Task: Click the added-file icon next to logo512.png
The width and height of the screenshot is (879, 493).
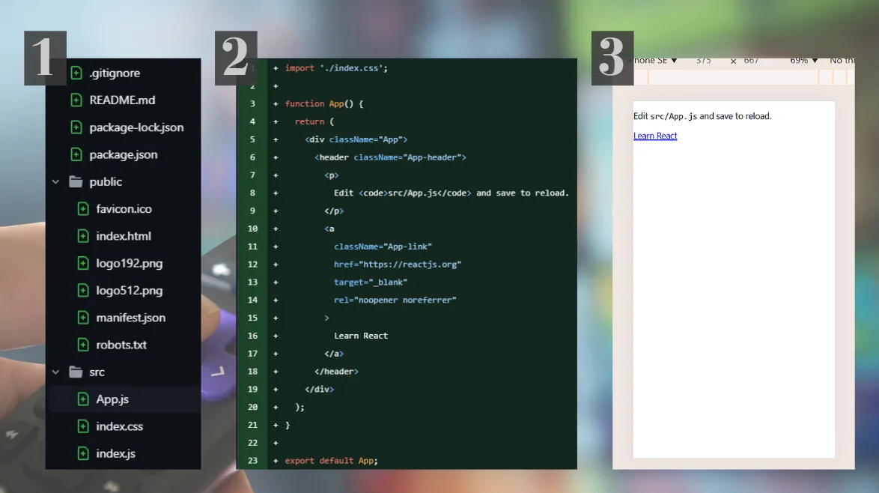Action: click(82, 290)
